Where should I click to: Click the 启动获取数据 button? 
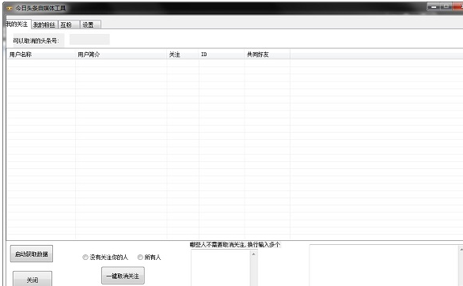point(32,254)
